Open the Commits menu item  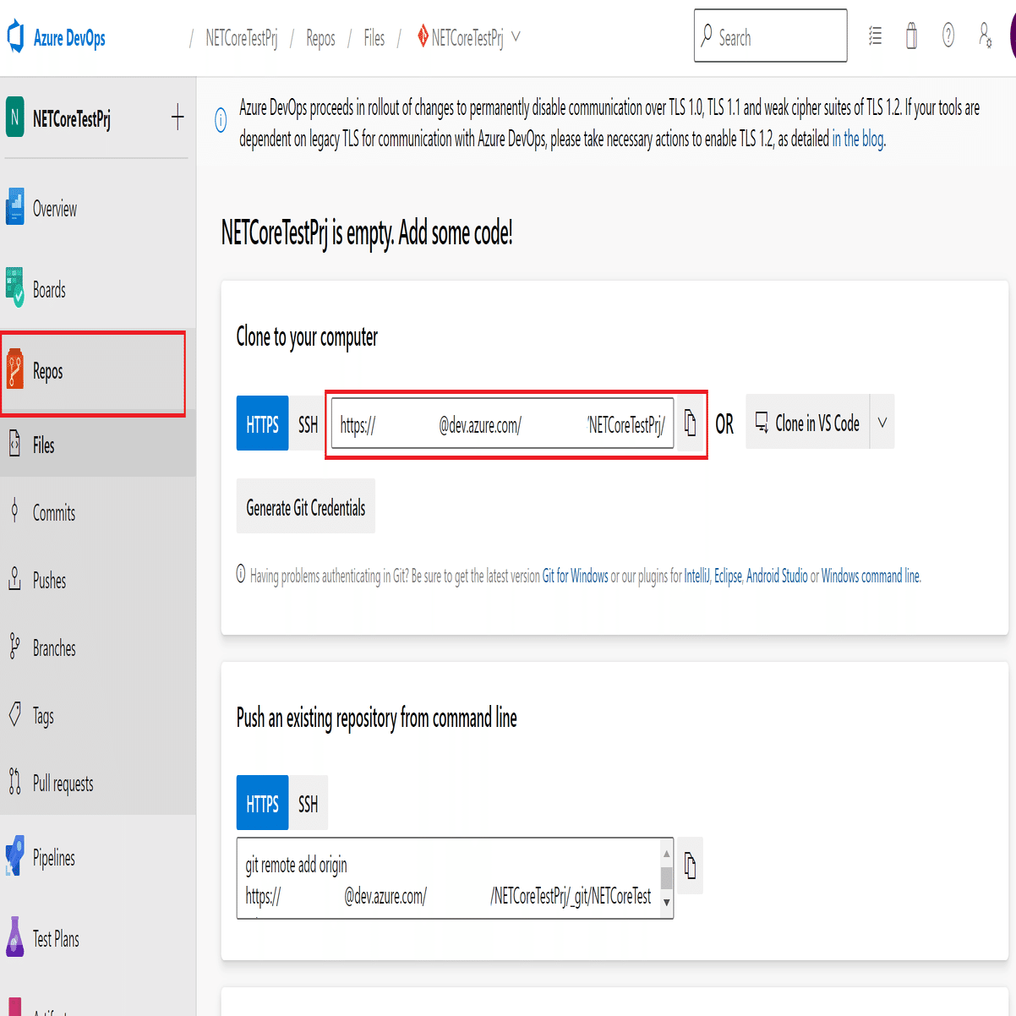tap(98, 512)
